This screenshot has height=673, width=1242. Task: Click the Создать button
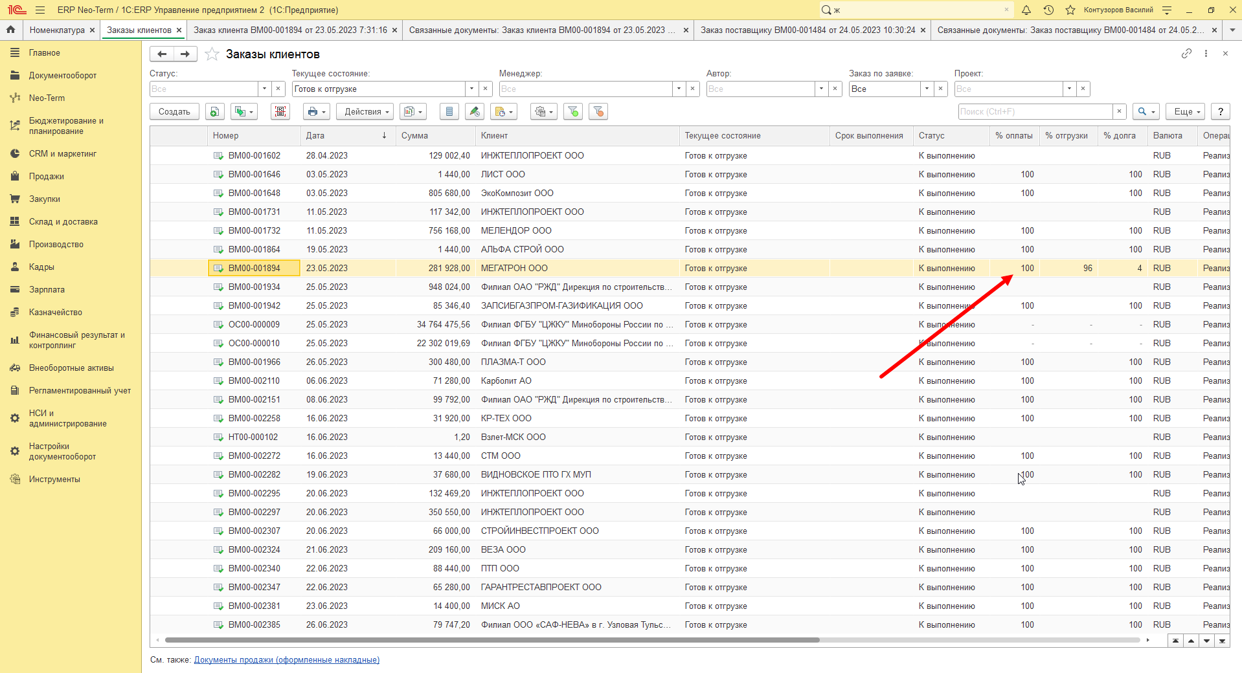[174, 111]
